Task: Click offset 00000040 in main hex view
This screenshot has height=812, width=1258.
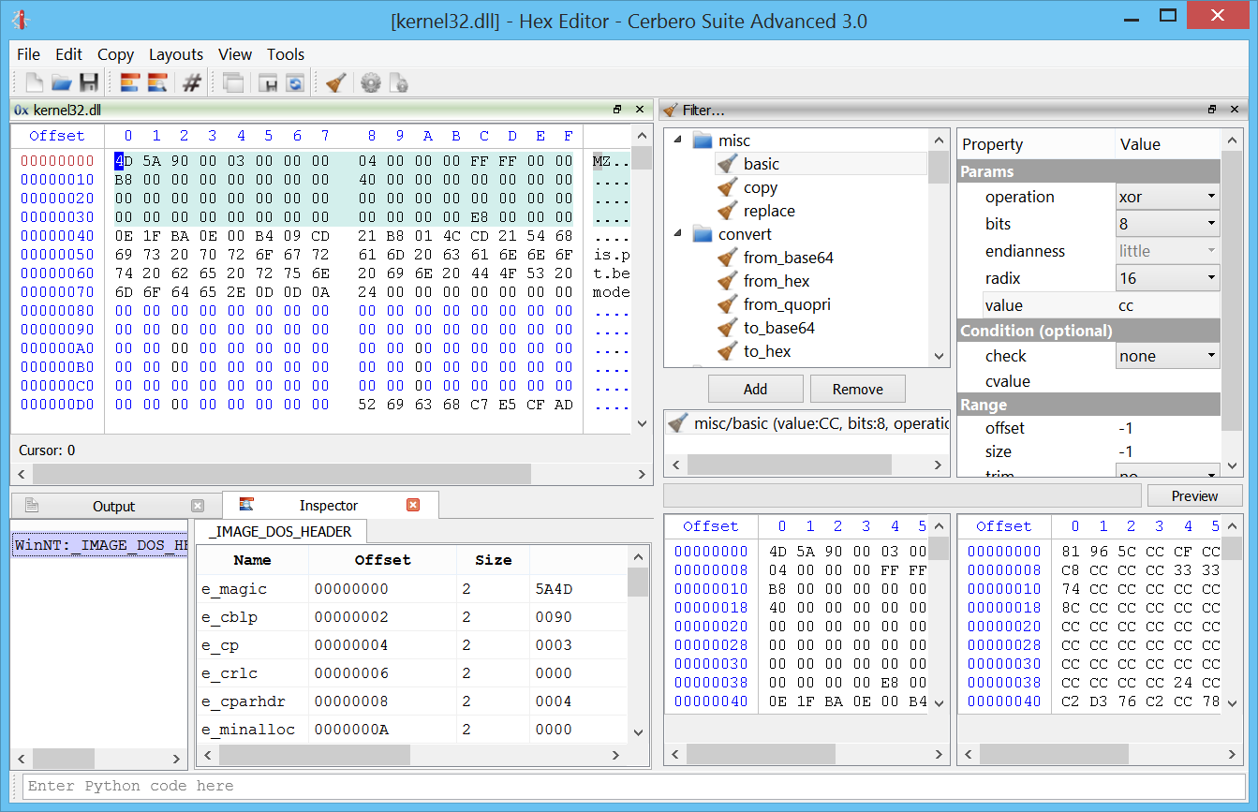Action: pyautogui.click(x=57, y=236)
